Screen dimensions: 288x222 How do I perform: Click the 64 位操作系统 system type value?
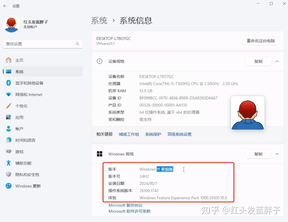tap(169, 112)
